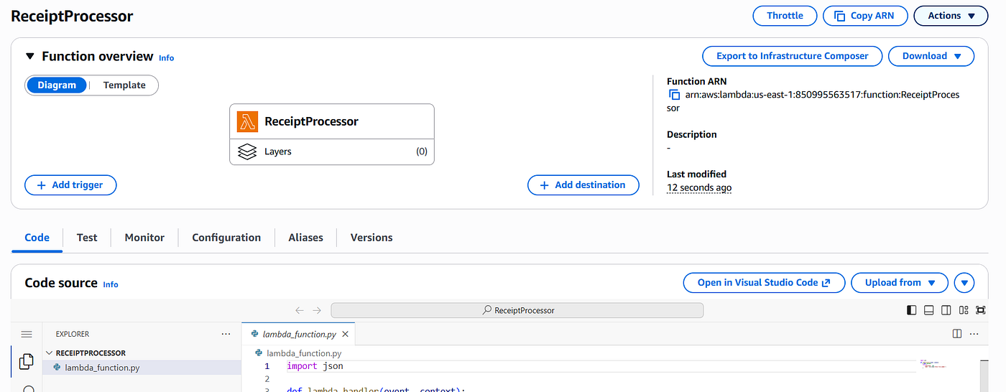Open editor more actions ellipsis

974,334
